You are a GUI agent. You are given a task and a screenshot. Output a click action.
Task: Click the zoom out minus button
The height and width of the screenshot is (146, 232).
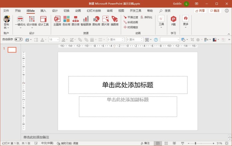tap(188, 143)
